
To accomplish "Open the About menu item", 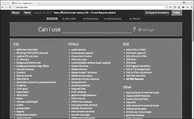I will coord(15,13).
